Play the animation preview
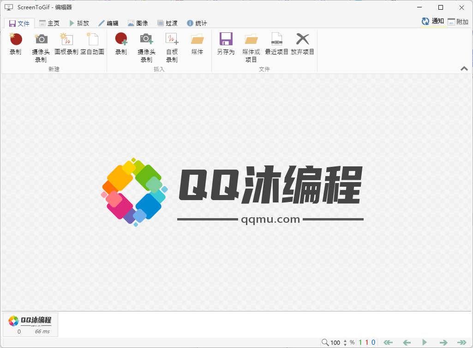Viewport: 473px width, 348px height. [x=425, y=342]
